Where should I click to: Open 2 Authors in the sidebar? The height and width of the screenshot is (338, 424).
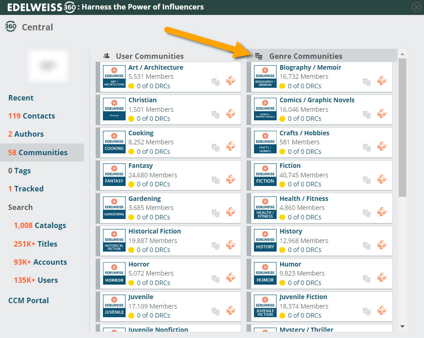click(x=26, y=134)
